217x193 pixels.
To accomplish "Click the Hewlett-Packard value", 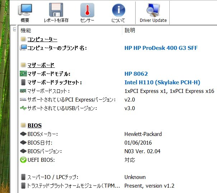I will click(143, 134).
